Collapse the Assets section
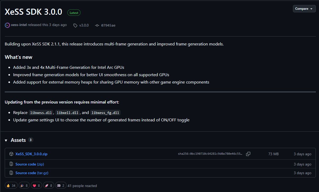This screenshot has width=319, height=192. [x=6, y=140]
